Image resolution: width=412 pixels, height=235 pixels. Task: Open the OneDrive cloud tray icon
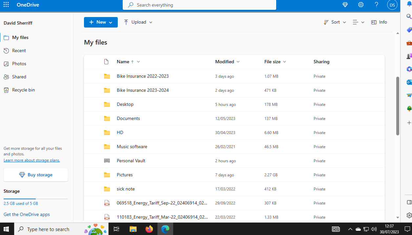coord(358,229)
